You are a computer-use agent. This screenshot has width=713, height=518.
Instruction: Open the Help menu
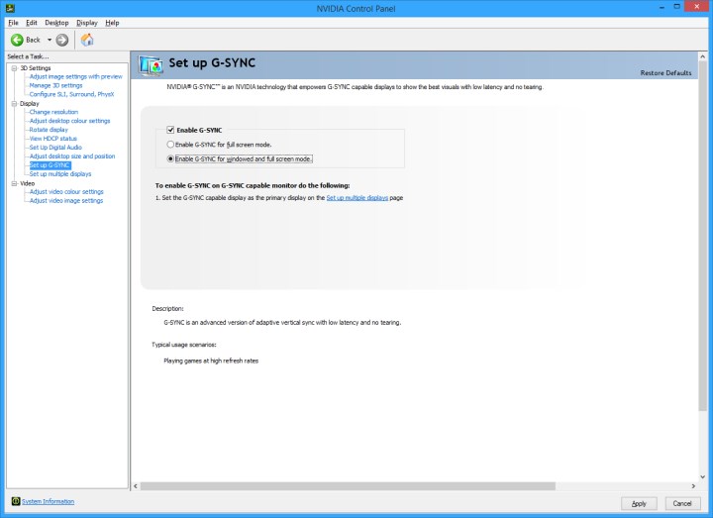tap(112, 23)
